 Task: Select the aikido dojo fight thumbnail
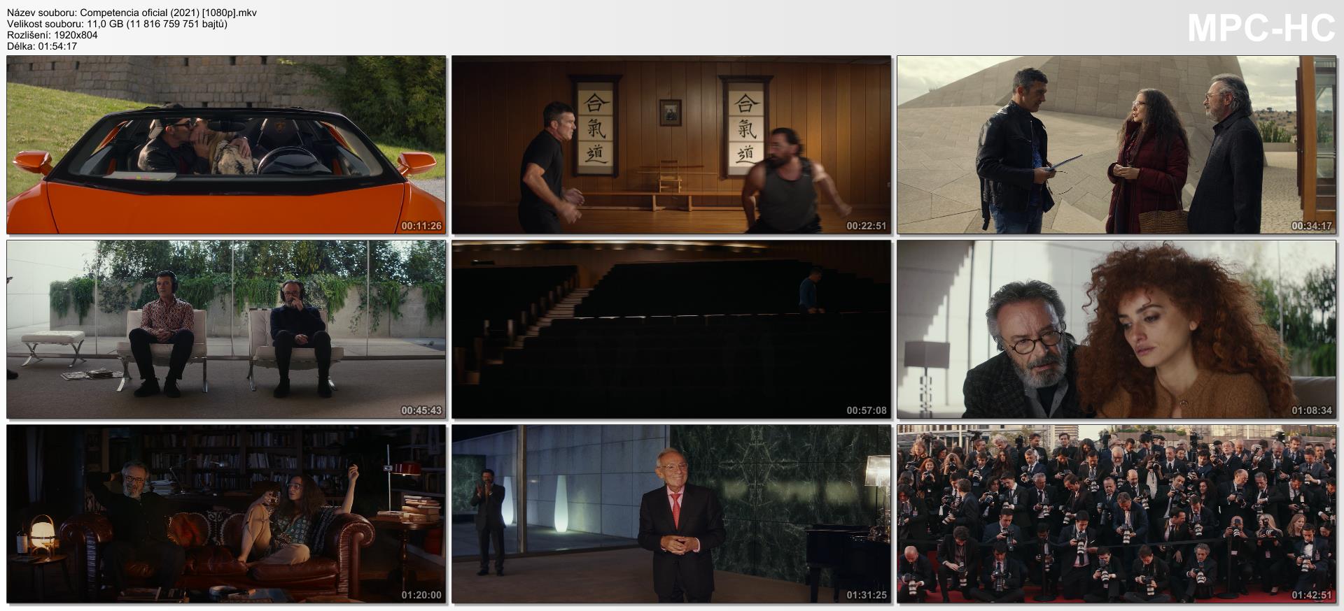click(x=671, y=145)
